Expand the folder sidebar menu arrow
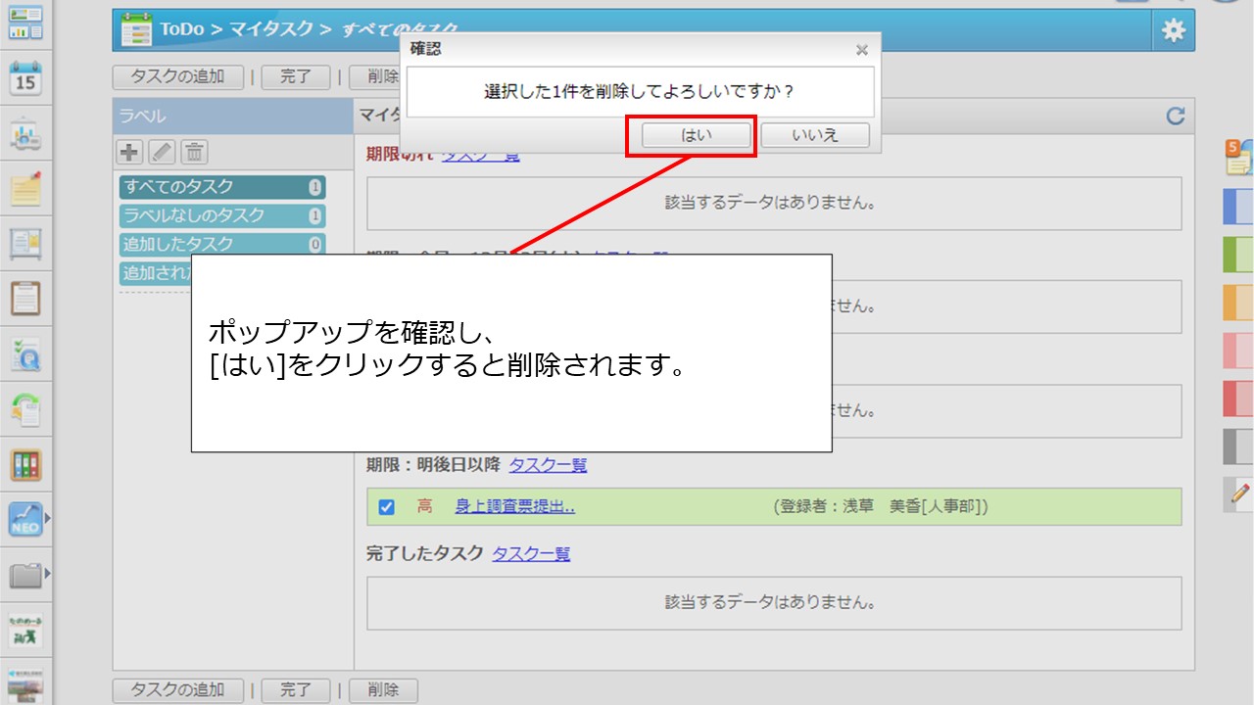Viewport: 1254px width, 705px height. pyautogui.click(x=47, y=573)
